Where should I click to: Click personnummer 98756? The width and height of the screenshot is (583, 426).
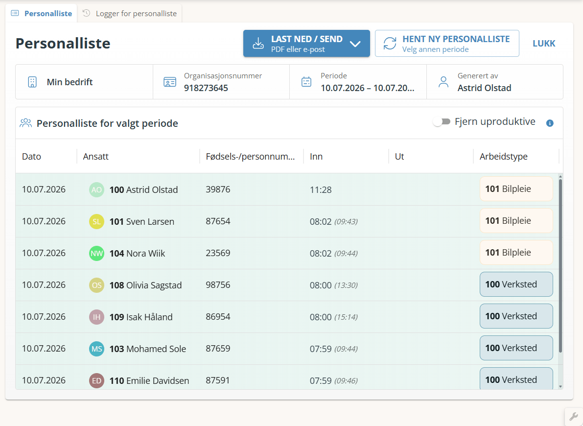(x=218, y=285)
